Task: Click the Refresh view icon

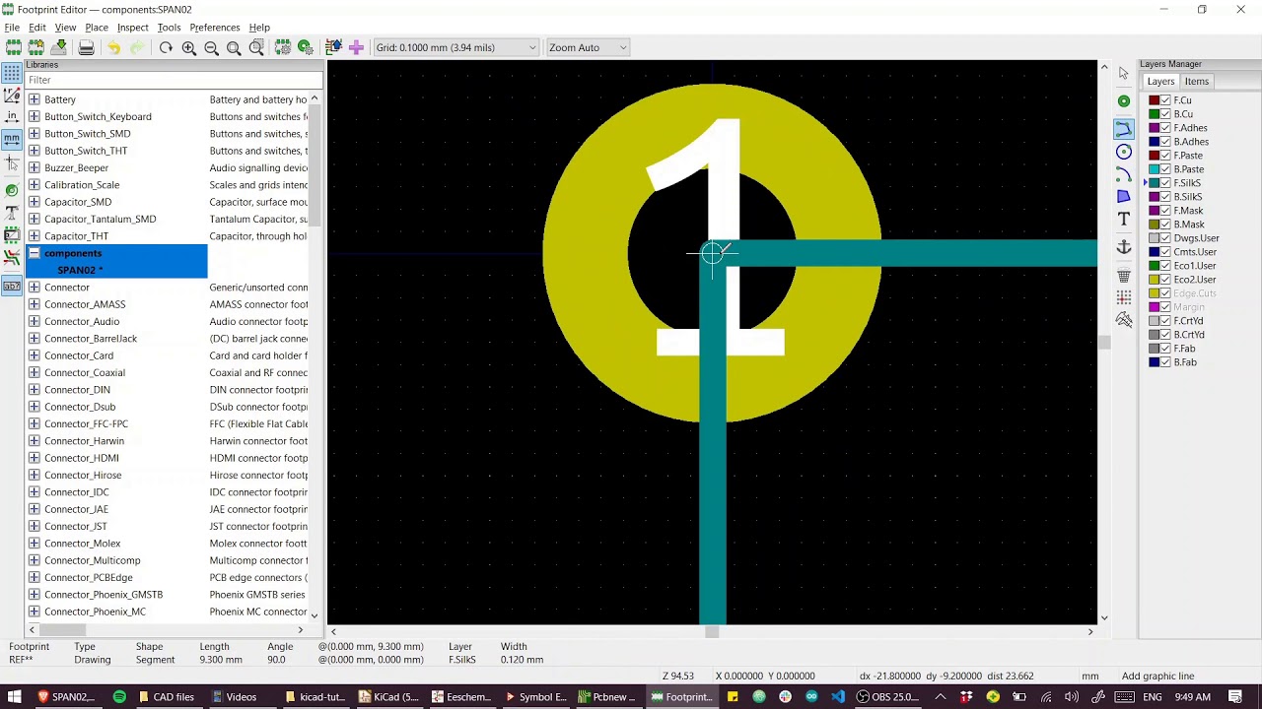Action: pos(166,47)
